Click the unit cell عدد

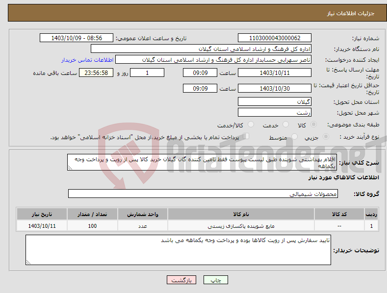click(x=143, y=226)
